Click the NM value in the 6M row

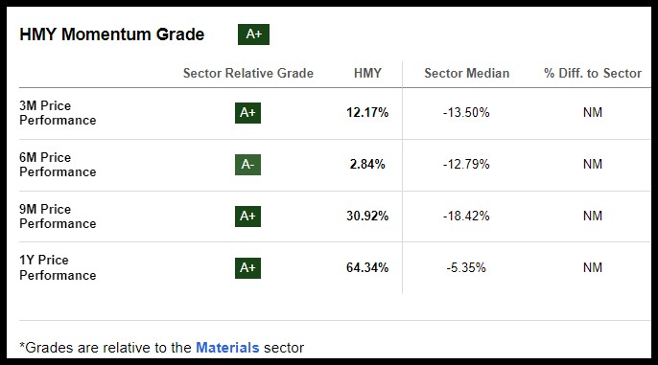pyautogui.click(x=593, y=164)
